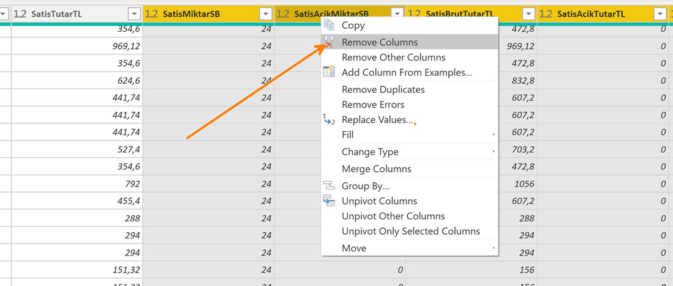Image resolution: width=673 pixels, height=286 pixels.
Task: Select Merge Columns
Action: point(410,169)
